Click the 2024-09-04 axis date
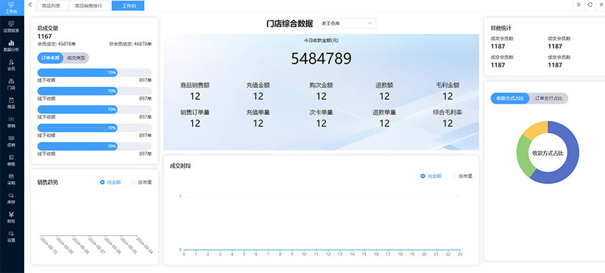 (x=144, y=245)
